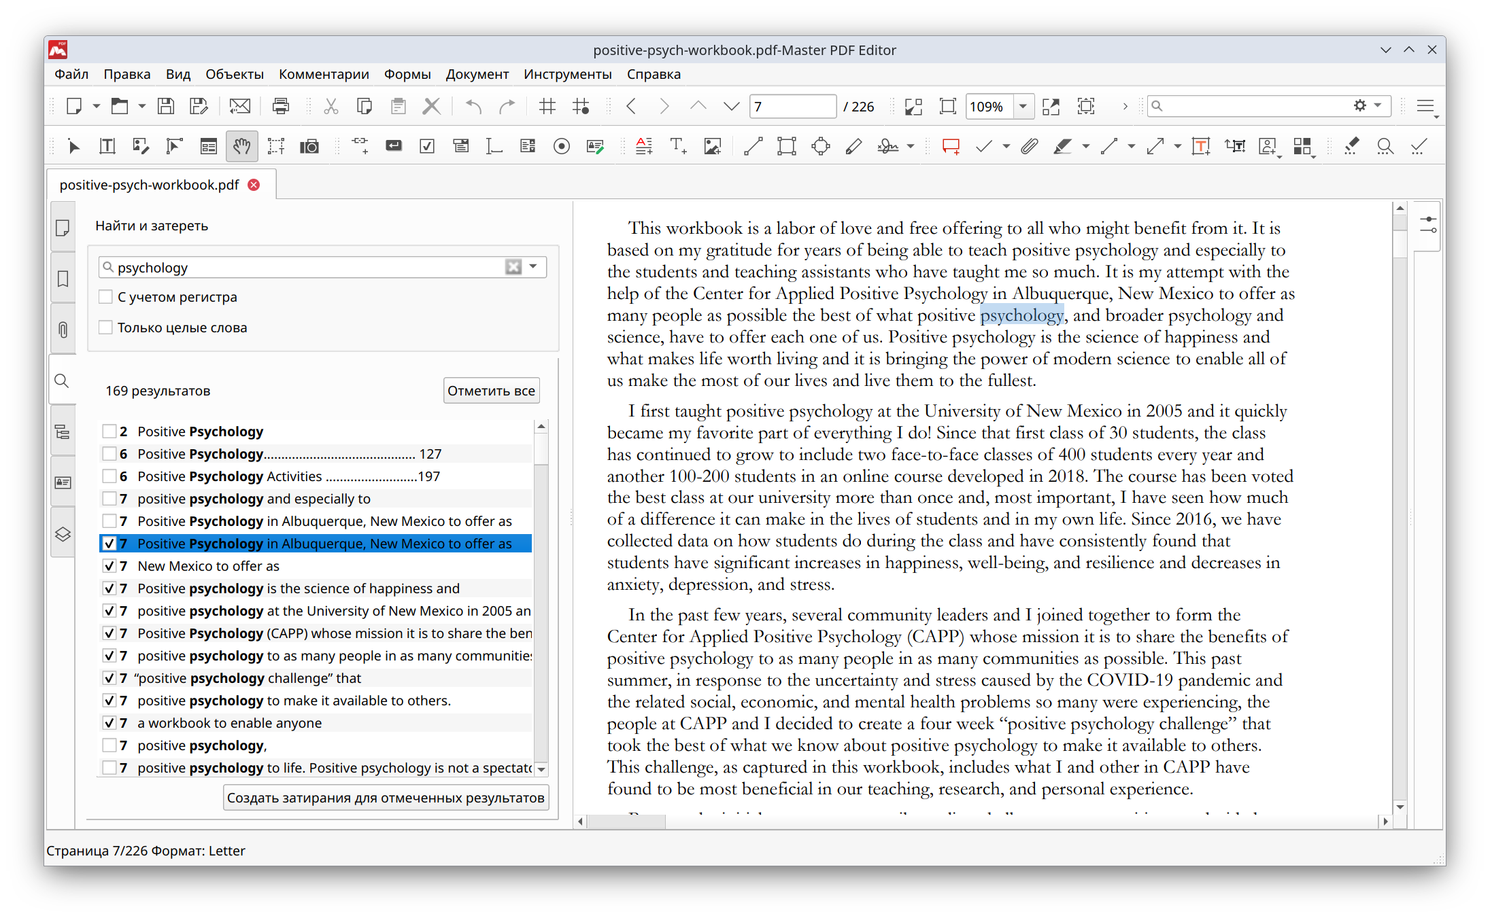
Task: Open the zoom level dropdown
Action: (1023, 106)
